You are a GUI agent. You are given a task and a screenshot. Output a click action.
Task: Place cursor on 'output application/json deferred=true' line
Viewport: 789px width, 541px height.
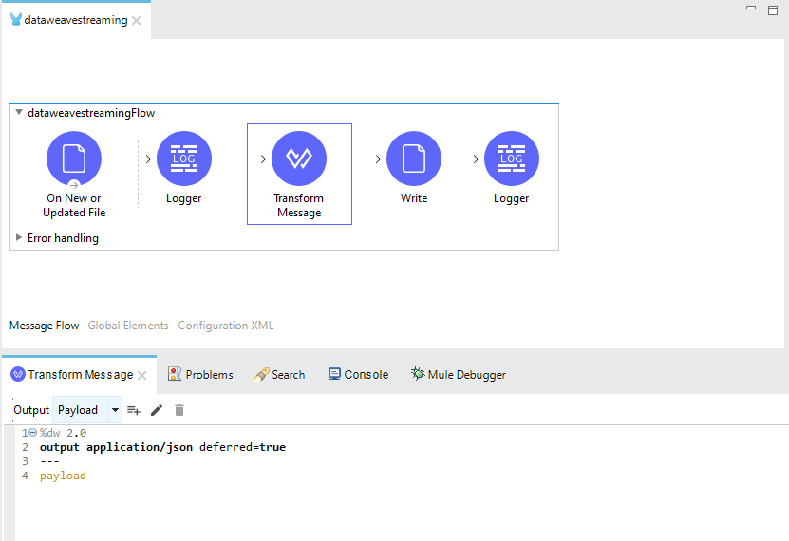click(x=162, y=447)
